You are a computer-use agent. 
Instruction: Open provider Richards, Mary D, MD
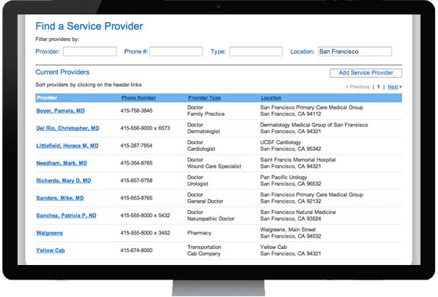click(x=64, y=180)
